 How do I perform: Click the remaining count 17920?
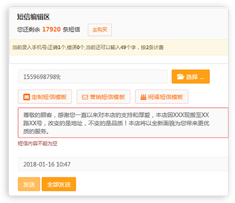pyautogui.click(x=51, y=29)
